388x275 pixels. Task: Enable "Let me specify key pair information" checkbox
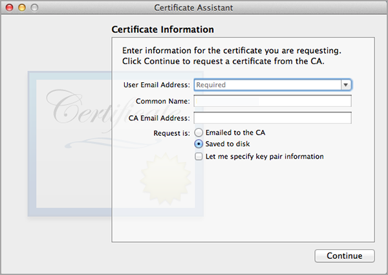coord(199,157)
